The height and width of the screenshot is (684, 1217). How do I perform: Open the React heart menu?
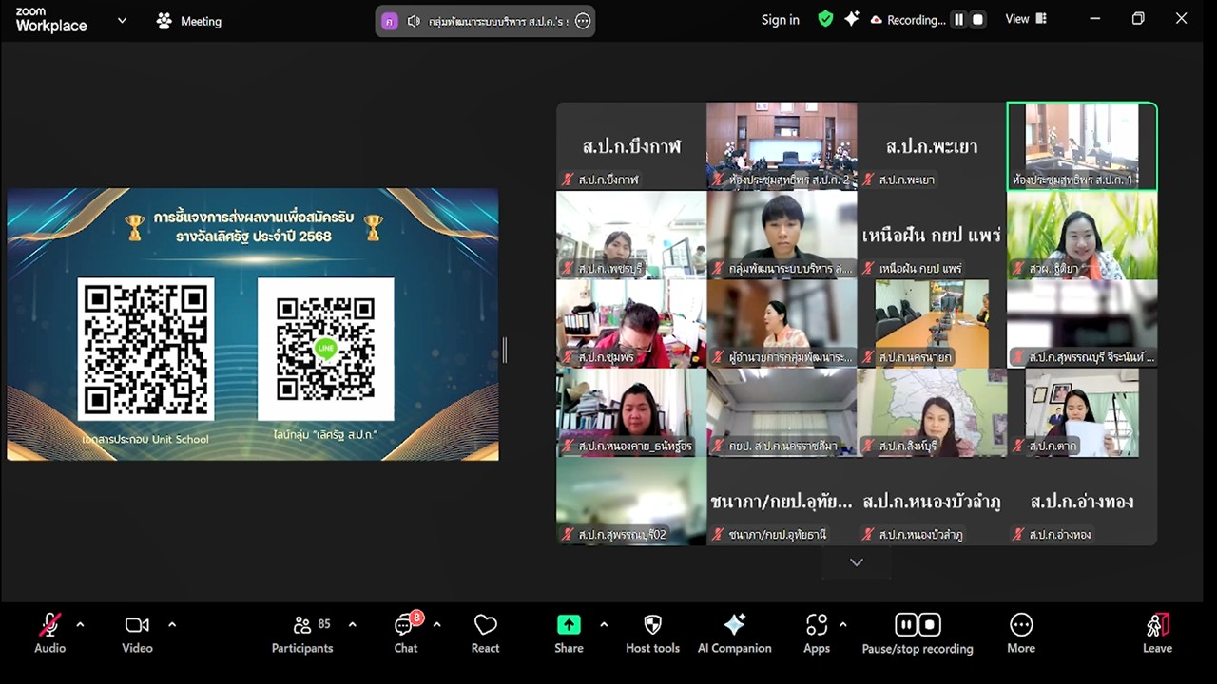click(485, 633)
